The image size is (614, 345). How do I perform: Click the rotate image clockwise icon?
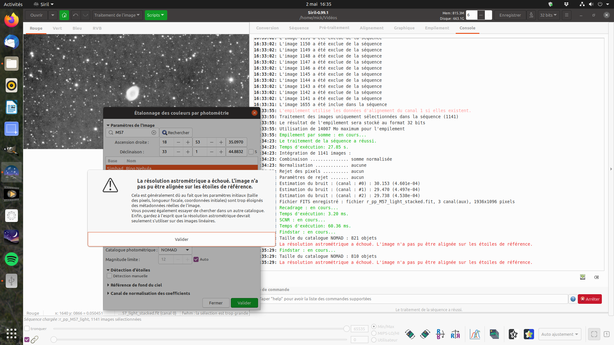click(425, 334)
